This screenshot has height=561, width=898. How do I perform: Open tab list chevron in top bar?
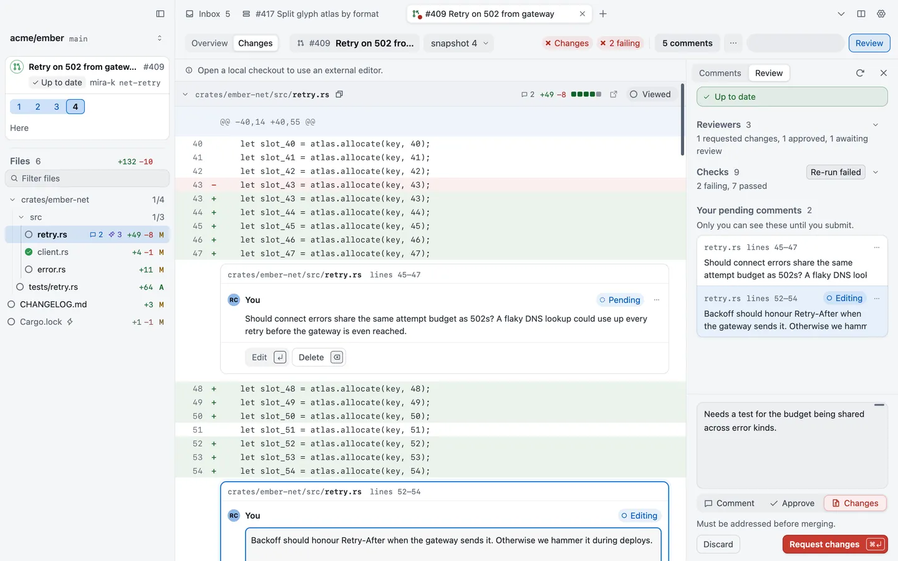click(x=841, y=14)
